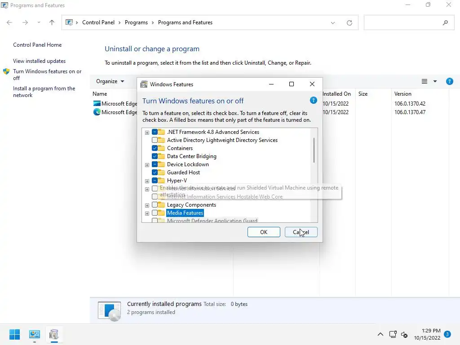Open Control Panel Home link

pyautogui.click(x=37, y=45)
